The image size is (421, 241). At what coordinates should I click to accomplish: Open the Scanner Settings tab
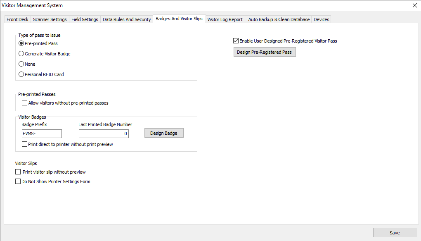coord(50,19)
